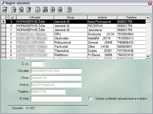153x114 pixels.
Task: Click the table scroll down arrow
Action: [x=148, y=56]
